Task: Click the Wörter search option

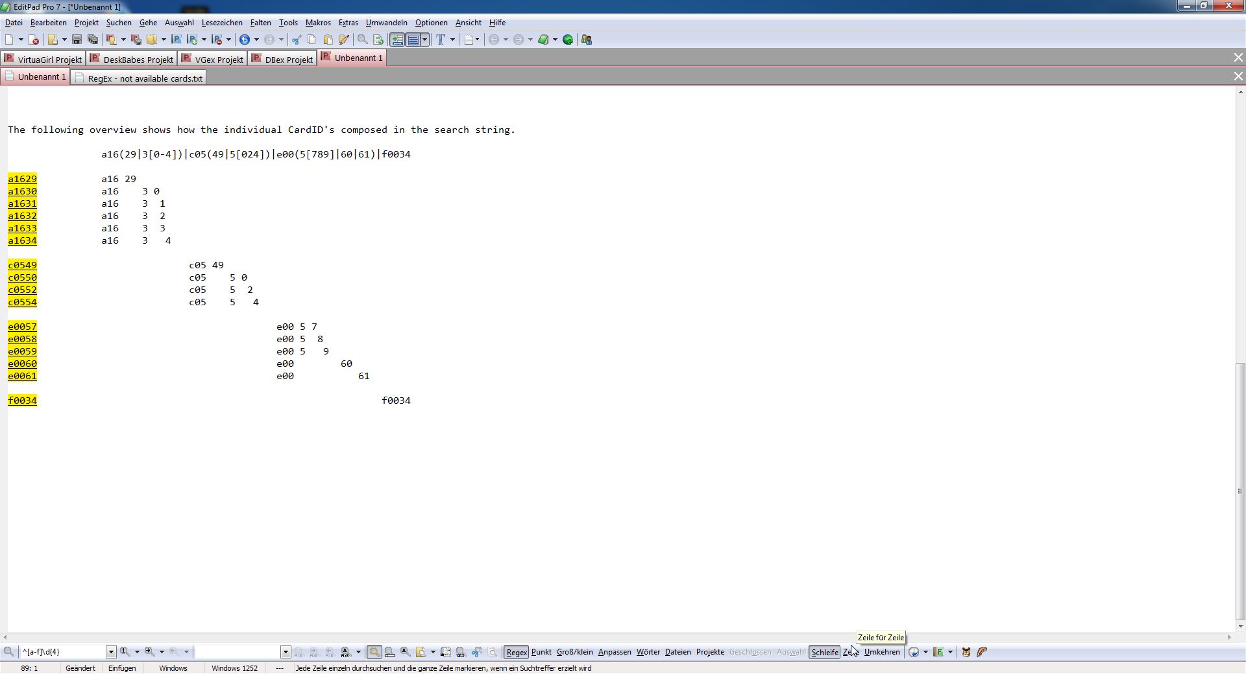Action: tap(648, 652)
